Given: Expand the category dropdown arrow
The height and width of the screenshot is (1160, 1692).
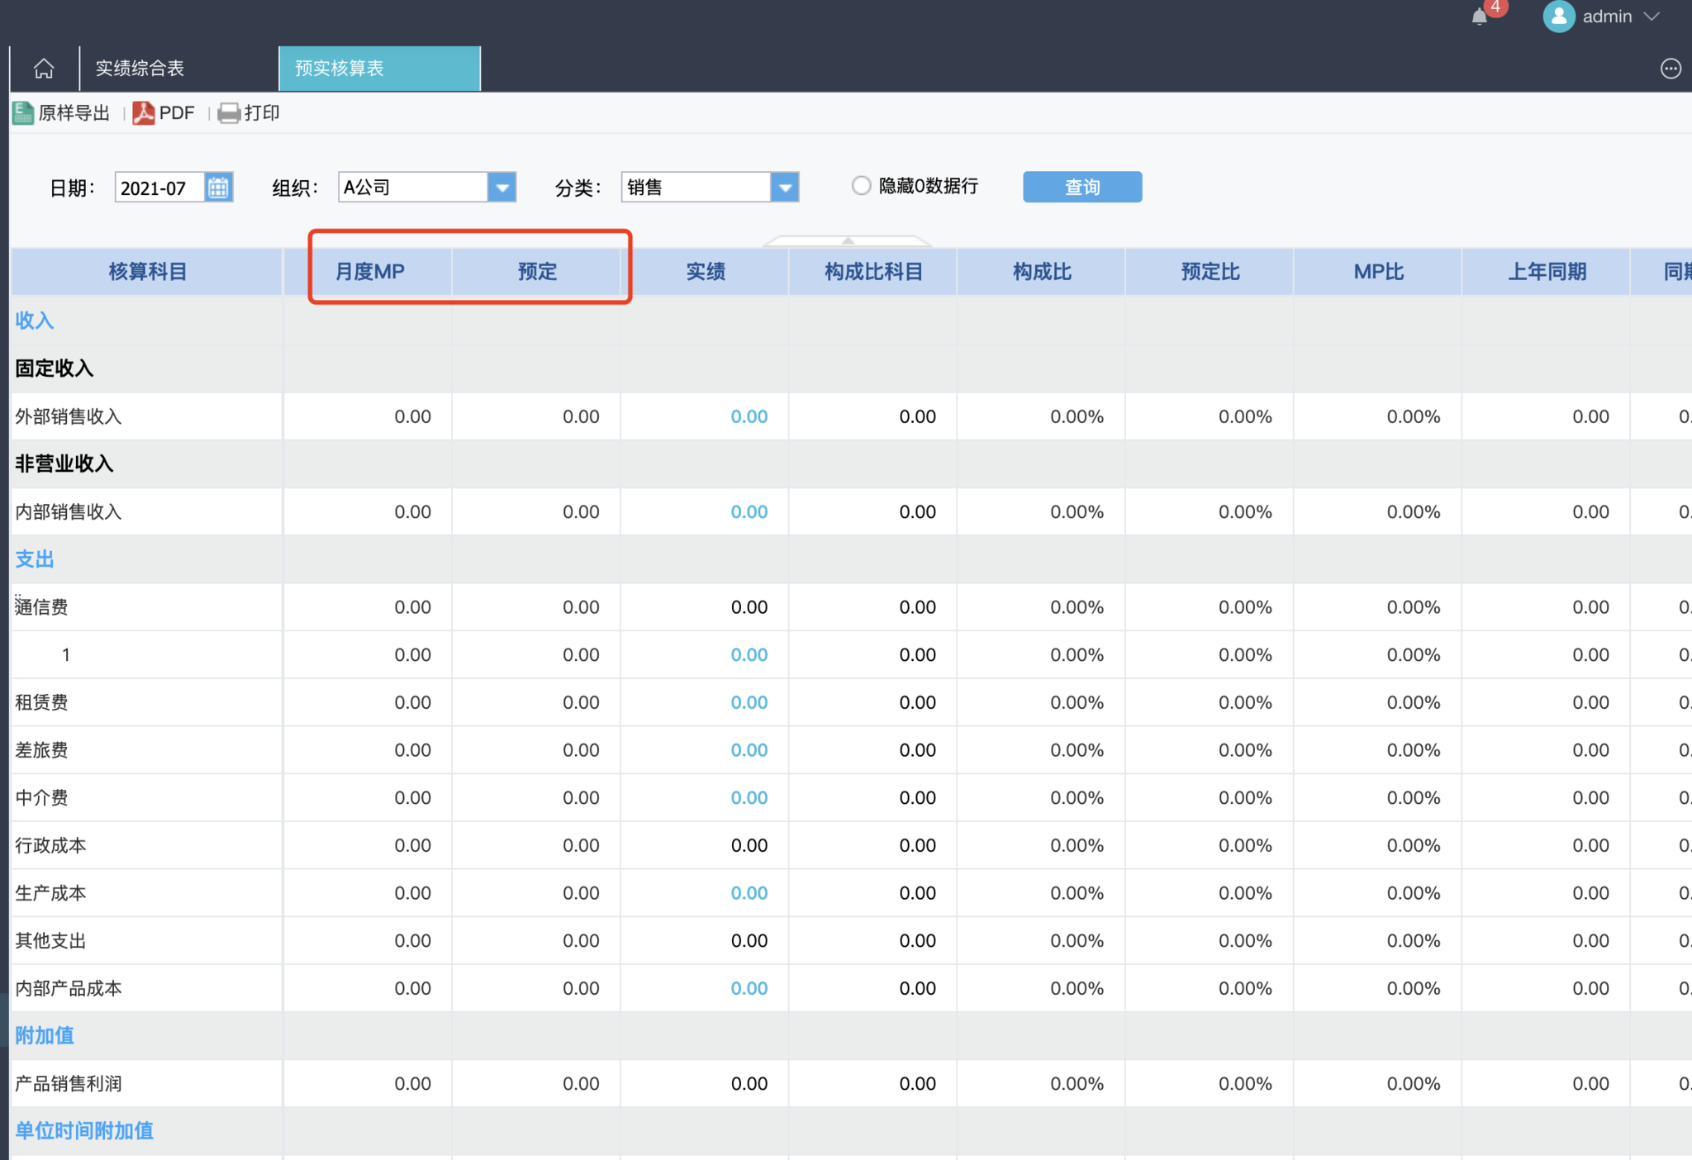Looking at the screenshot, I should pos(785,188).
